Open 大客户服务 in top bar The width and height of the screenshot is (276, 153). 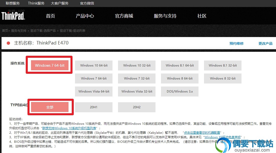[x=59, y=3]
